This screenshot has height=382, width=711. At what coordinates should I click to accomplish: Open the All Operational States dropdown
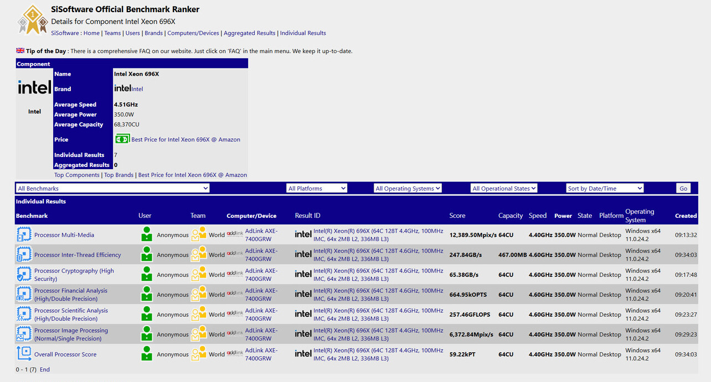pos(504,189)
